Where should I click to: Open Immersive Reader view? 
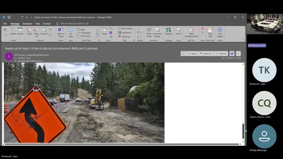(157, 32)
